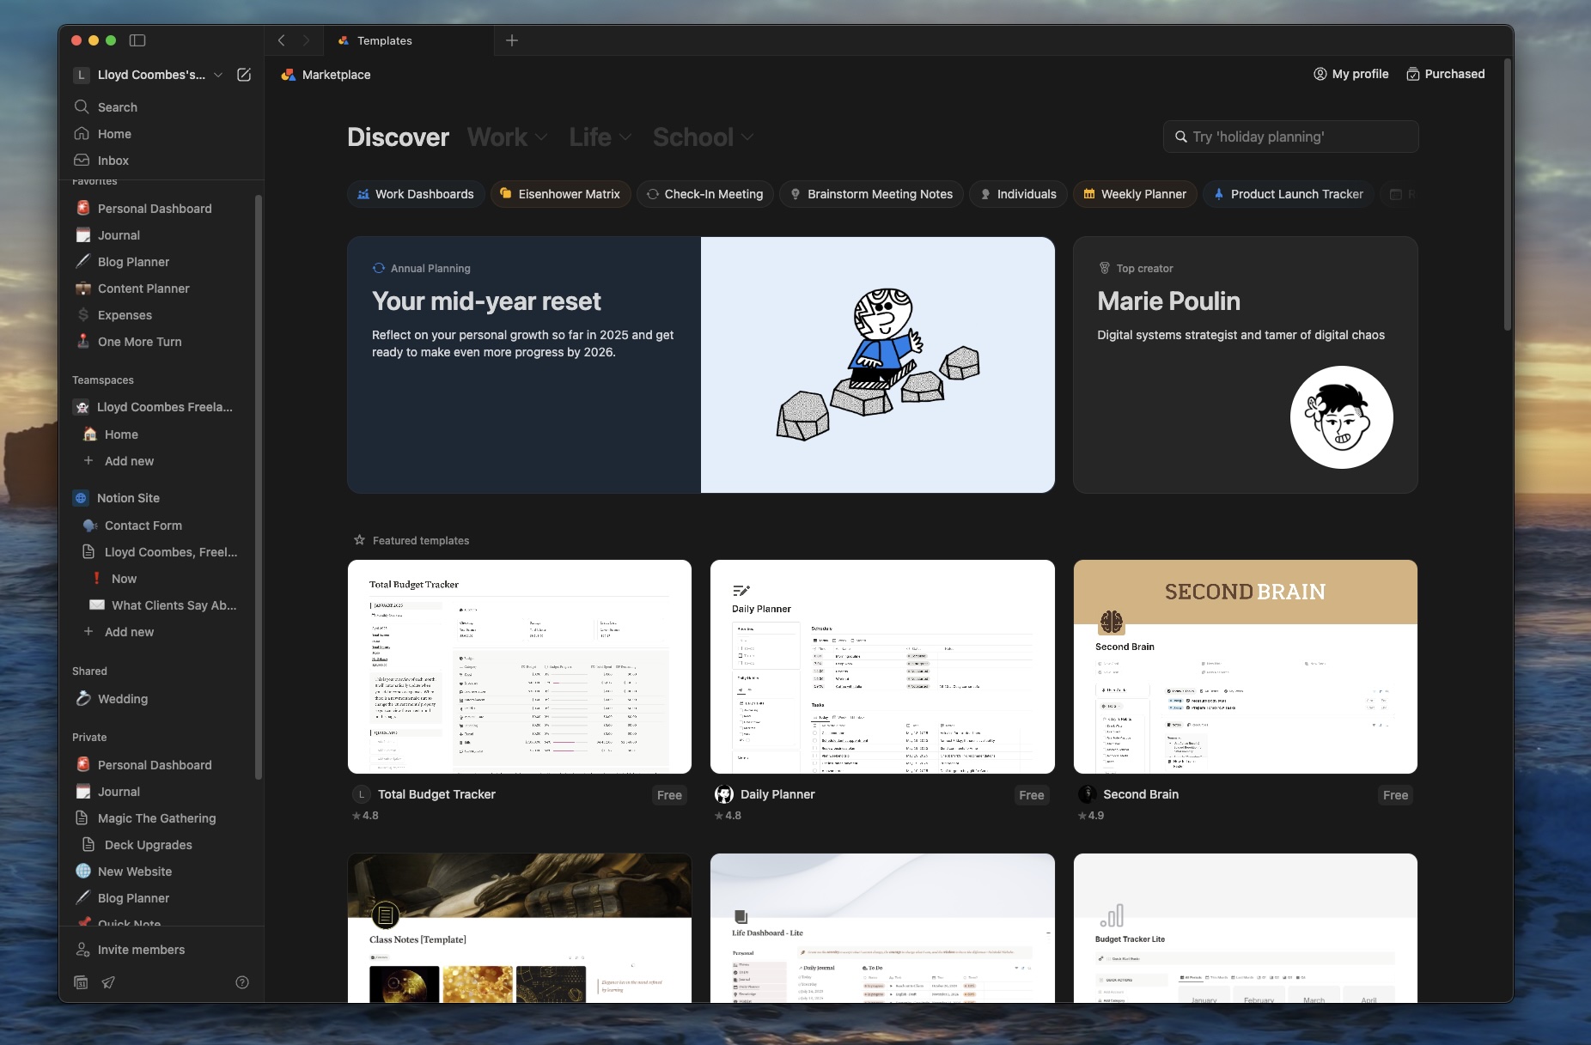This screenshot has height=1045, width=1591.
Task: Open the Calendar icon at sidebar bottom
Action: coord(81,982)
